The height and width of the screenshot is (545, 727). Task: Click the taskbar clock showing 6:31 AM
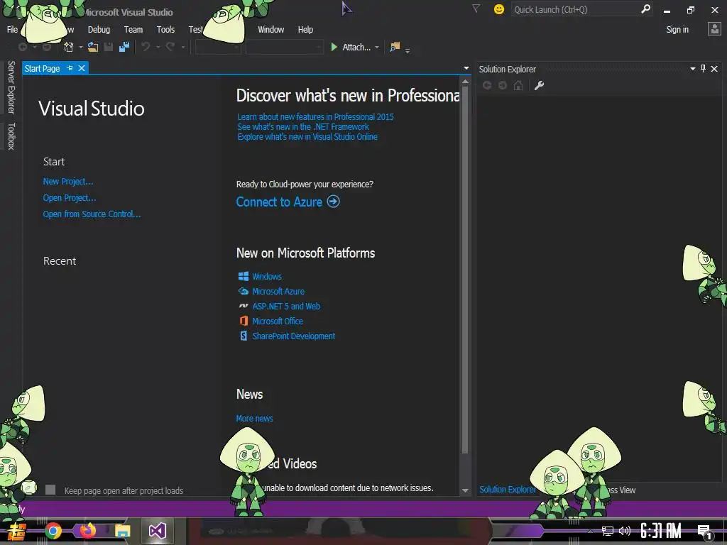click(x=661, y=531)
